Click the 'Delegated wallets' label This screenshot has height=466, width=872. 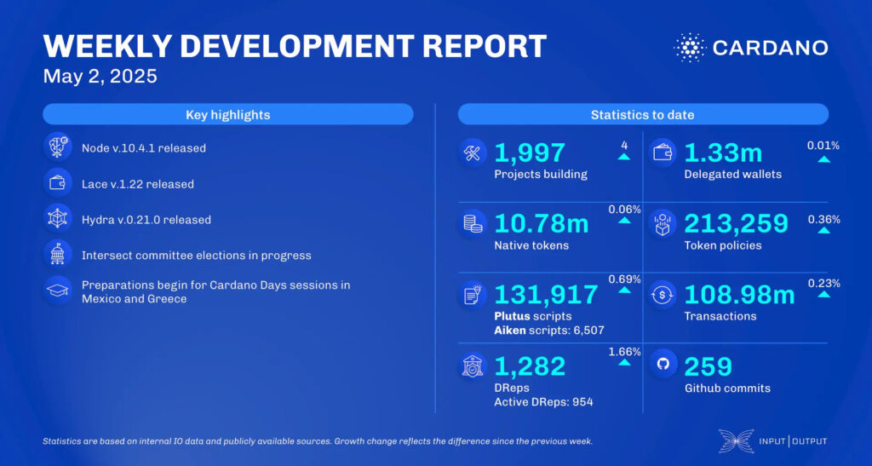point(733,174)
